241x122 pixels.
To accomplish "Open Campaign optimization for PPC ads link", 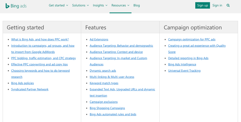I will (x=192, y=40).
